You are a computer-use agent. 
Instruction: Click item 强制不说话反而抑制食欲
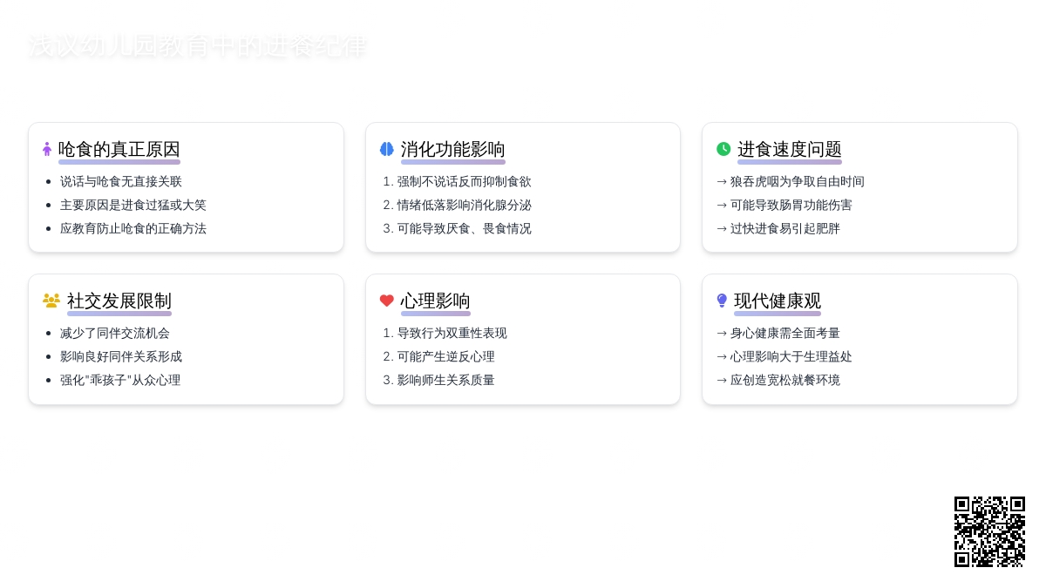point(464,181)
